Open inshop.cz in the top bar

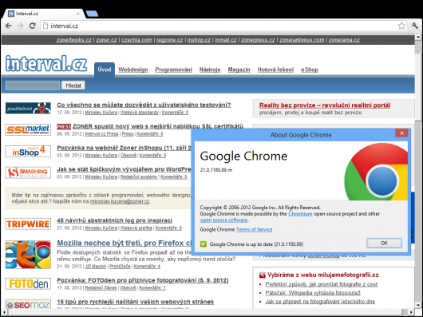199,40
